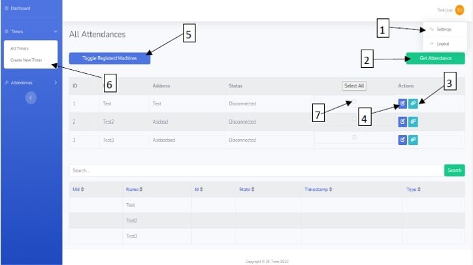The height and width of the screenshot is (265, 473).
Task: Choose Logout from user menu
Action: (443, 44)
